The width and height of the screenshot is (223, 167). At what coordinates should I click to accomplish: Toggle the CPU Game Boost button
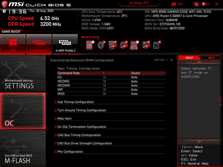click(13, 44)
